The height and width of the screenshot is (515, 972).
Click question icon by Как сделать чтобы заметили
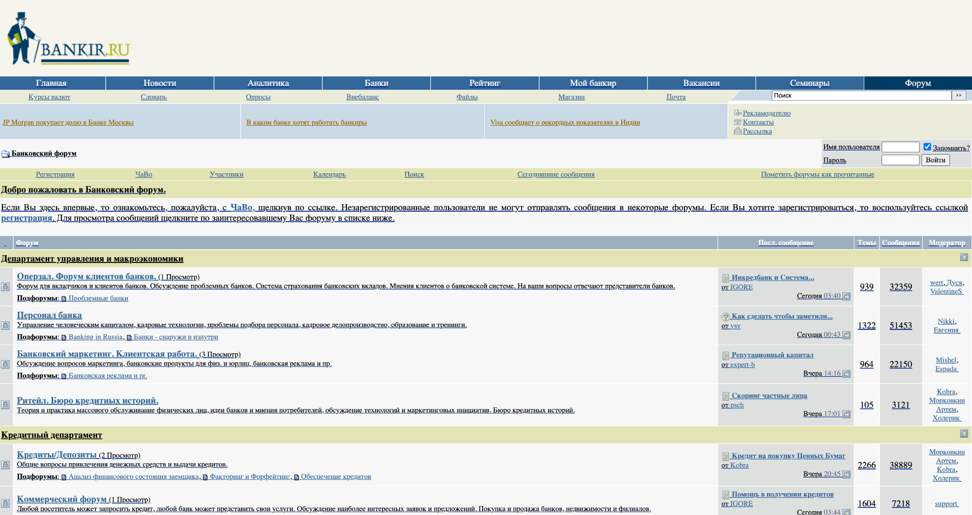726,317
